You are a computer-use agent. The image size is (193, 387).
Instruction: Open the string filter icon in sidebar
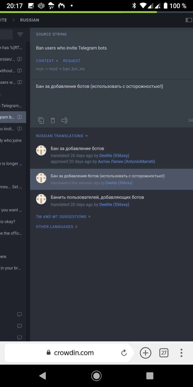pyautogui.click(x=20, y=34)
